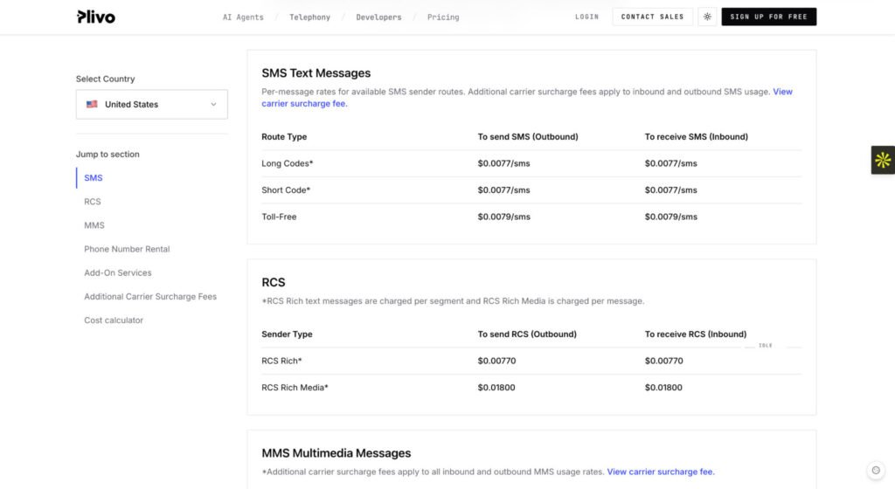This screenshot has width=895, height=489.
Task: Expand the country dropdown chevron
Action: (x=213, y=104)
